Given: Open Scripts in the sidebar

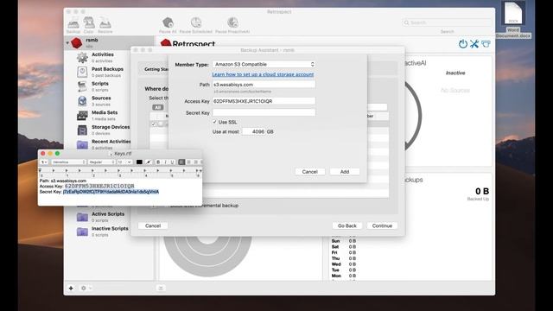Looking at the screenshot, I should tap(100, 86).
